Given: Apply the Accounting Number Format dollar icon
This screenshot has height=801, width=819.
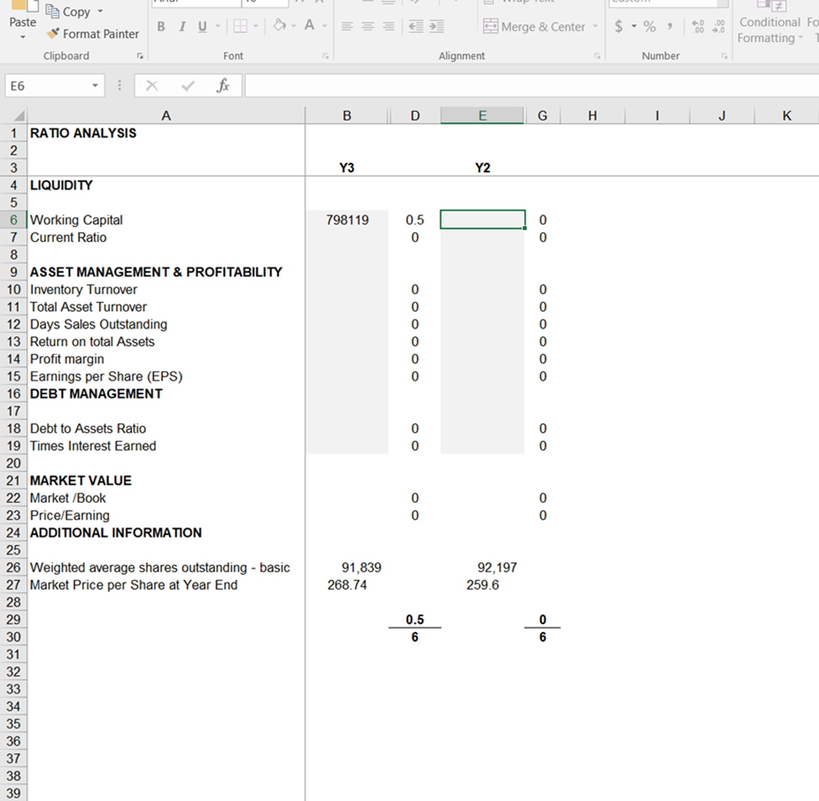Looking at the screenshot, I should coord(620,26).
